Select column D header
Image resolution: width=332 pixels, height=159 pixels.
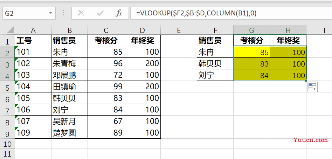pyautogui.click(x=142, y=30)
